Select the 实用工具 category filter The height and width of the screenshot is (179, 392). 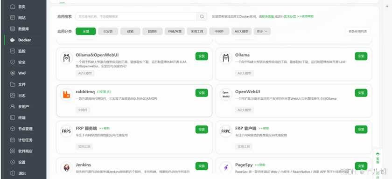tap(197, 31)
